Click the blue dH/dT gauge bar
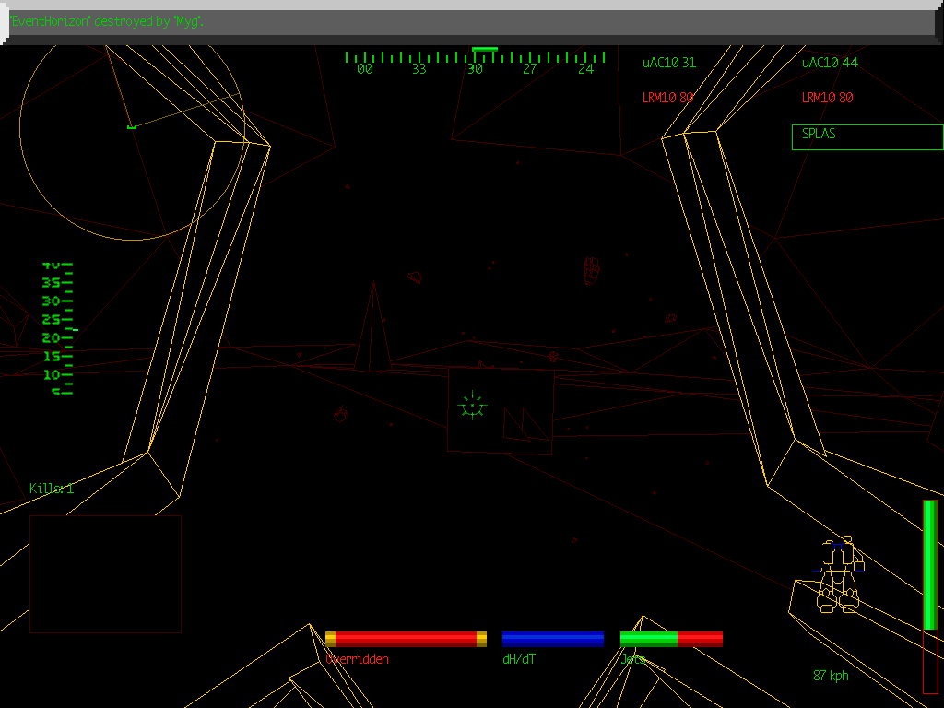Viewport: 944px width, 708px height. point(551,638)
